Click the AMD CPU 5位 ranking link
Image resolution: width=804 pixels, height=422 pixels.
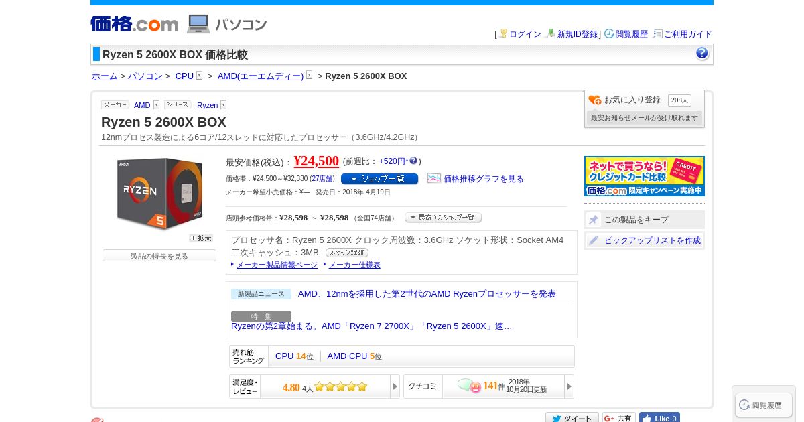point(354,356)
